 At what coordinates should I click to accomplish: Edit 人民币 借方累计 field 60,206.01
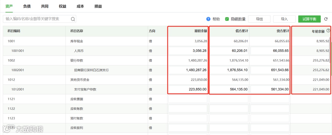(x=229, y=51)
